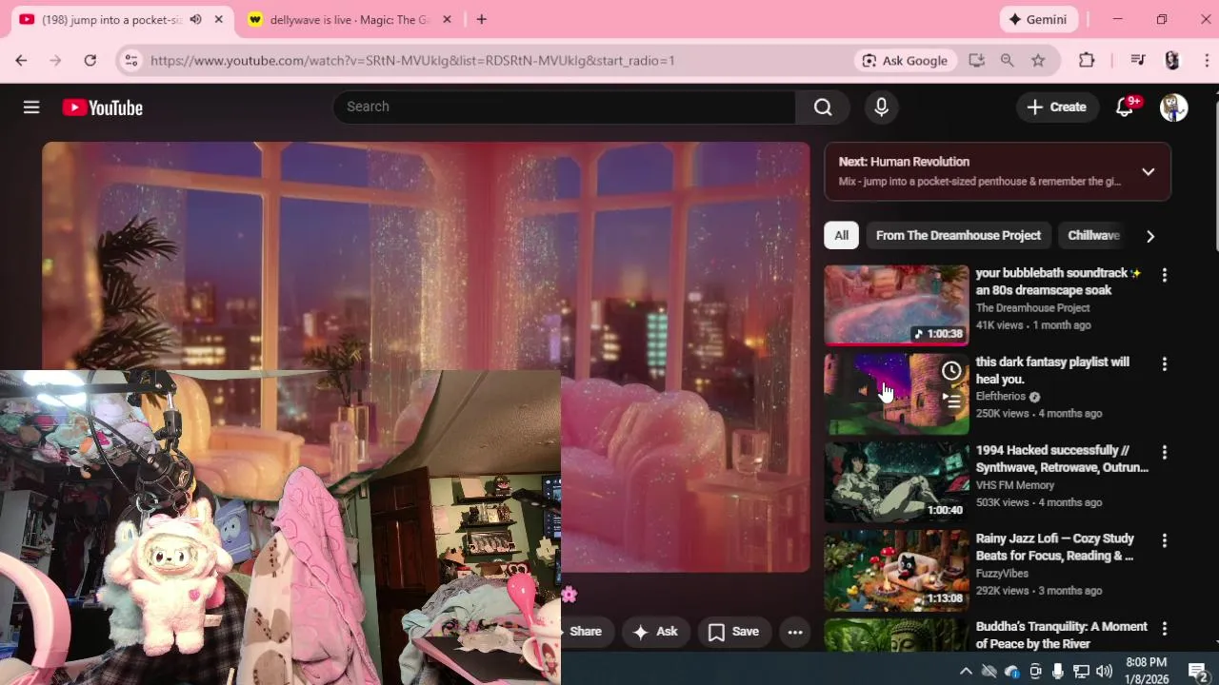Image resolution: width=1219 pixels, height=685 pixels.
Task: Mute tab via speaker icon on YouTube tab
Action: pos(195,19)
